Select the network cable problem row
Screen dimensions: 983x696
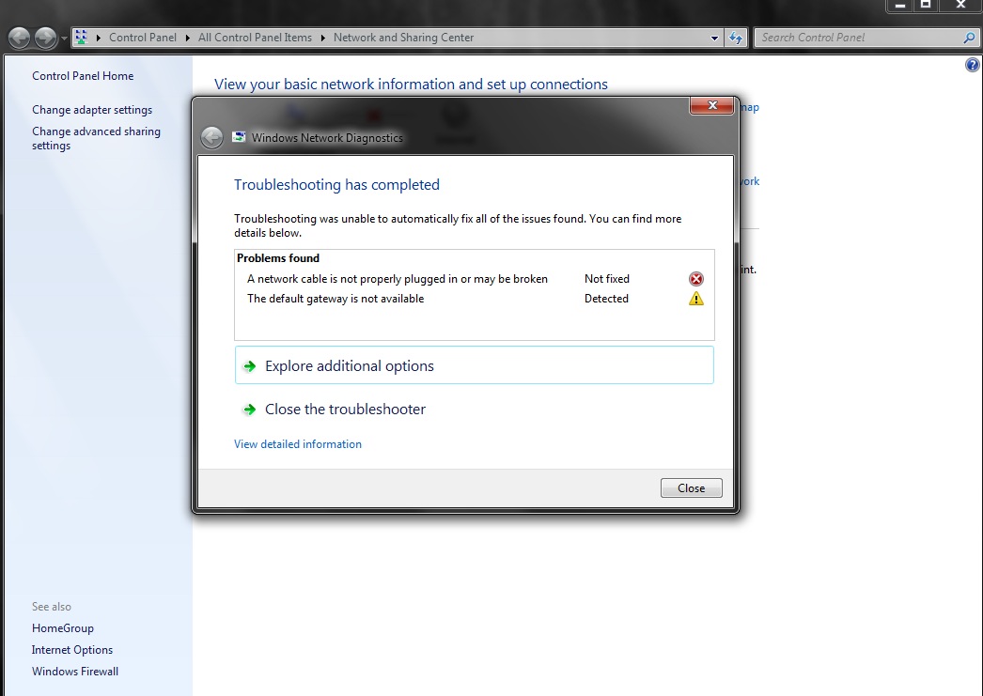[x=475, y=279]
